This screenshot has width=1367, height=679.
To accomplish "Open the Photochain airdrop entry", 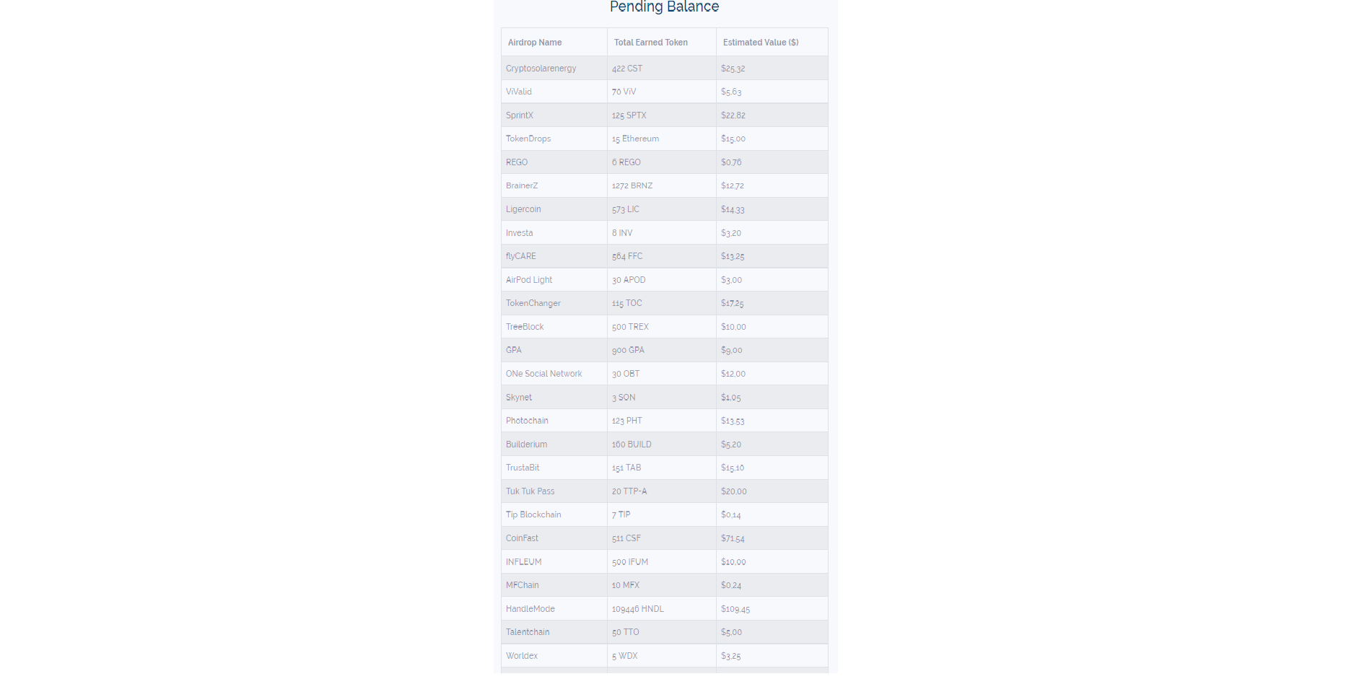I will (x=527, y=421).
